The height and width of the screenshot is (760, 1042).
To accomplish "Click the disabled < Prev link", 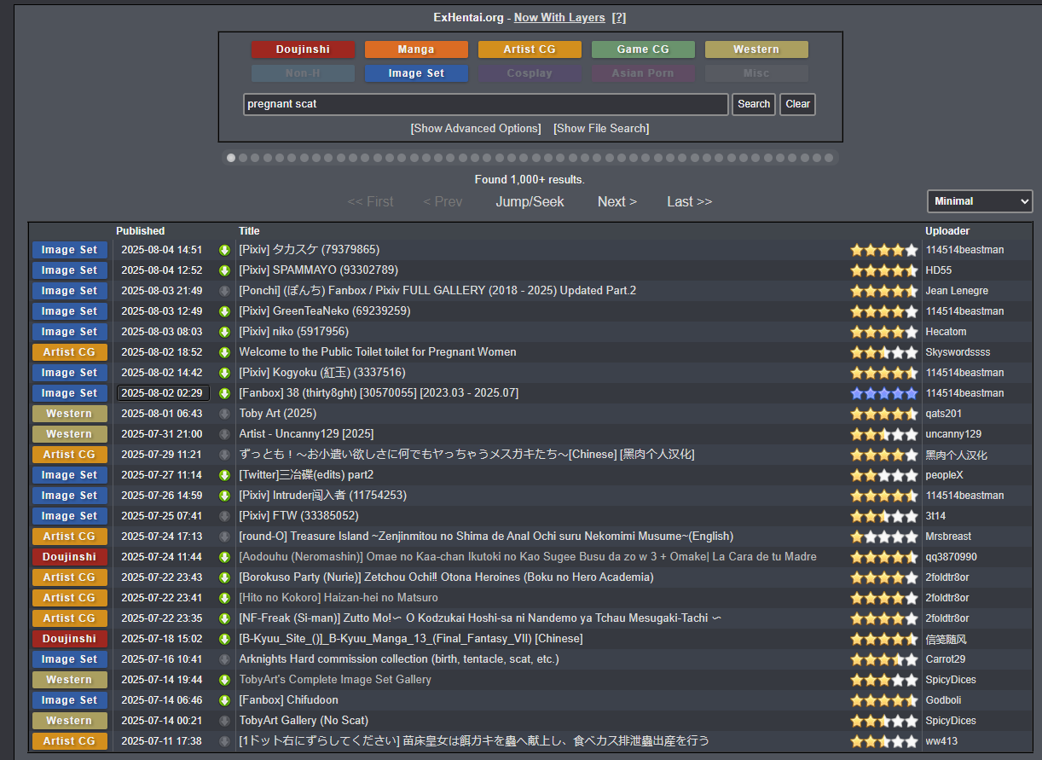I will coord(443,201).
